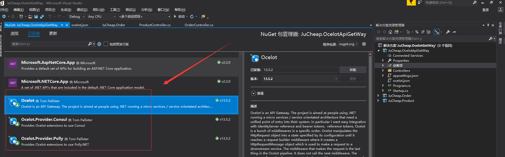
Task: Click the 登录 sign-in link
Action: [486, 10]
